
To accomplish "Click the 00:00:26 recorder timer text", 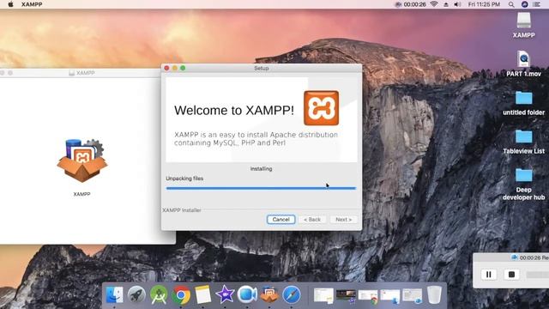I will [530, 257].
